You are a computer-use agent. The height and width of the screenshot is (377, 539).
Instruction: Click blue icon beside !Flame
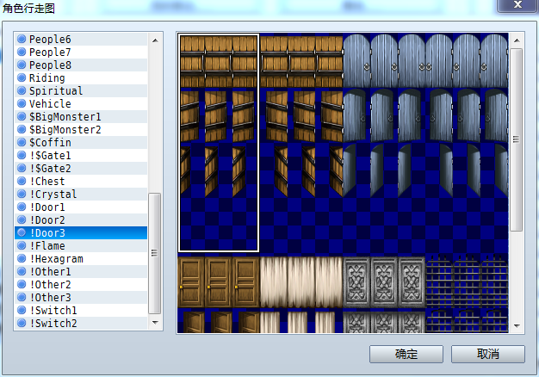22,245
